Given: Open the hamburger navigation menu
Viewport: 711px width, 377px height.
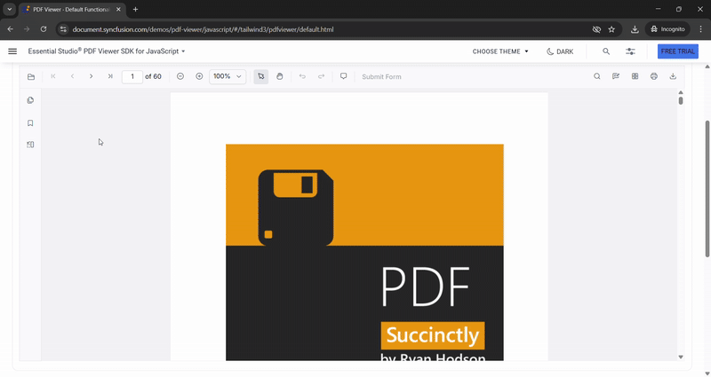Looking at the screenshot, I should click(12, 51).
